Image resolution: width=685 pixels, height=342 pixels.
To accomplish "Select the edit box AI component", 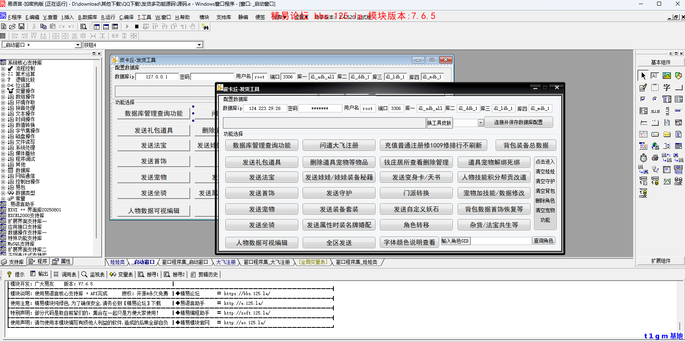I will tap(655, 76).
